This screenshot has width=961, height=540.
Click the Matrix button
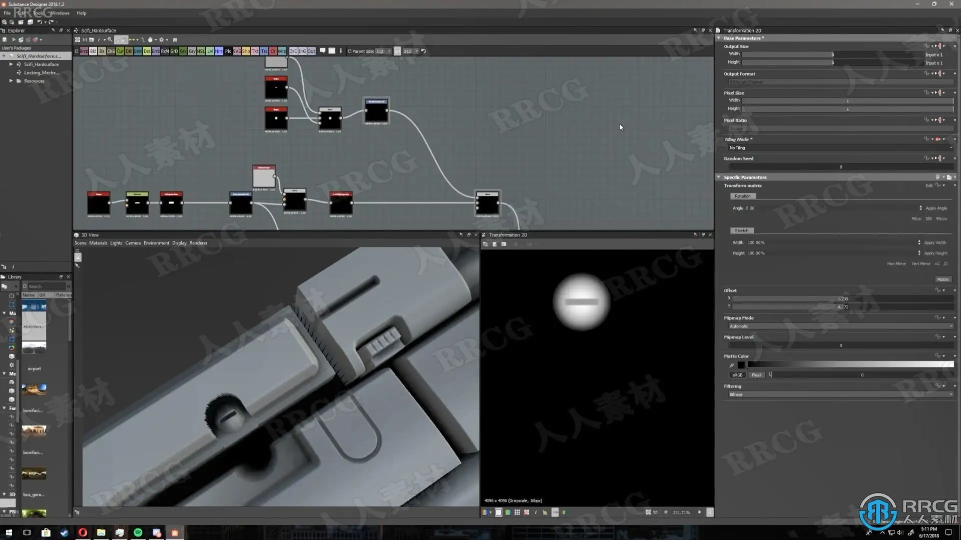coord(943,279)
